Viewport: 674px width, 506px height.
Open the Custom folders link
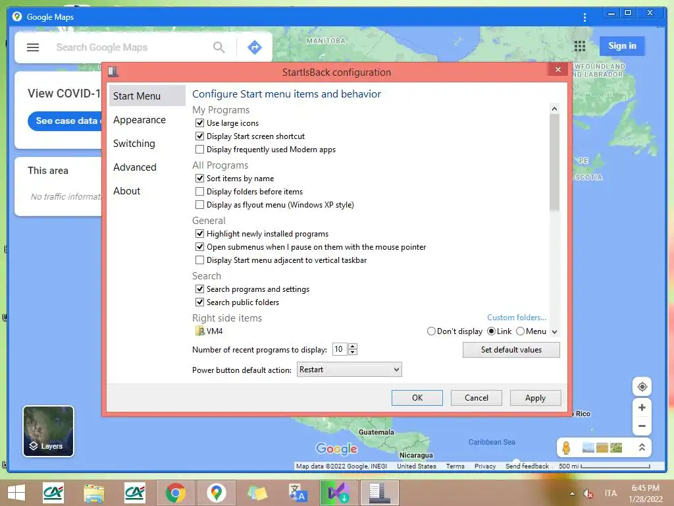point(517,318)
